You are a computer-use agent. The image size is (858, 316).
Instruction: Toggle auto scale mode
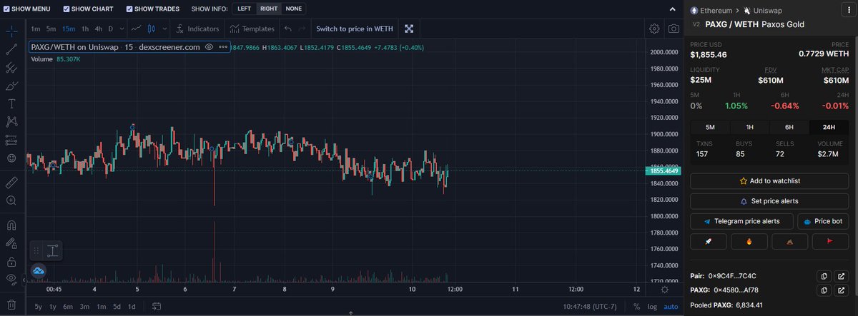[670, 307]
